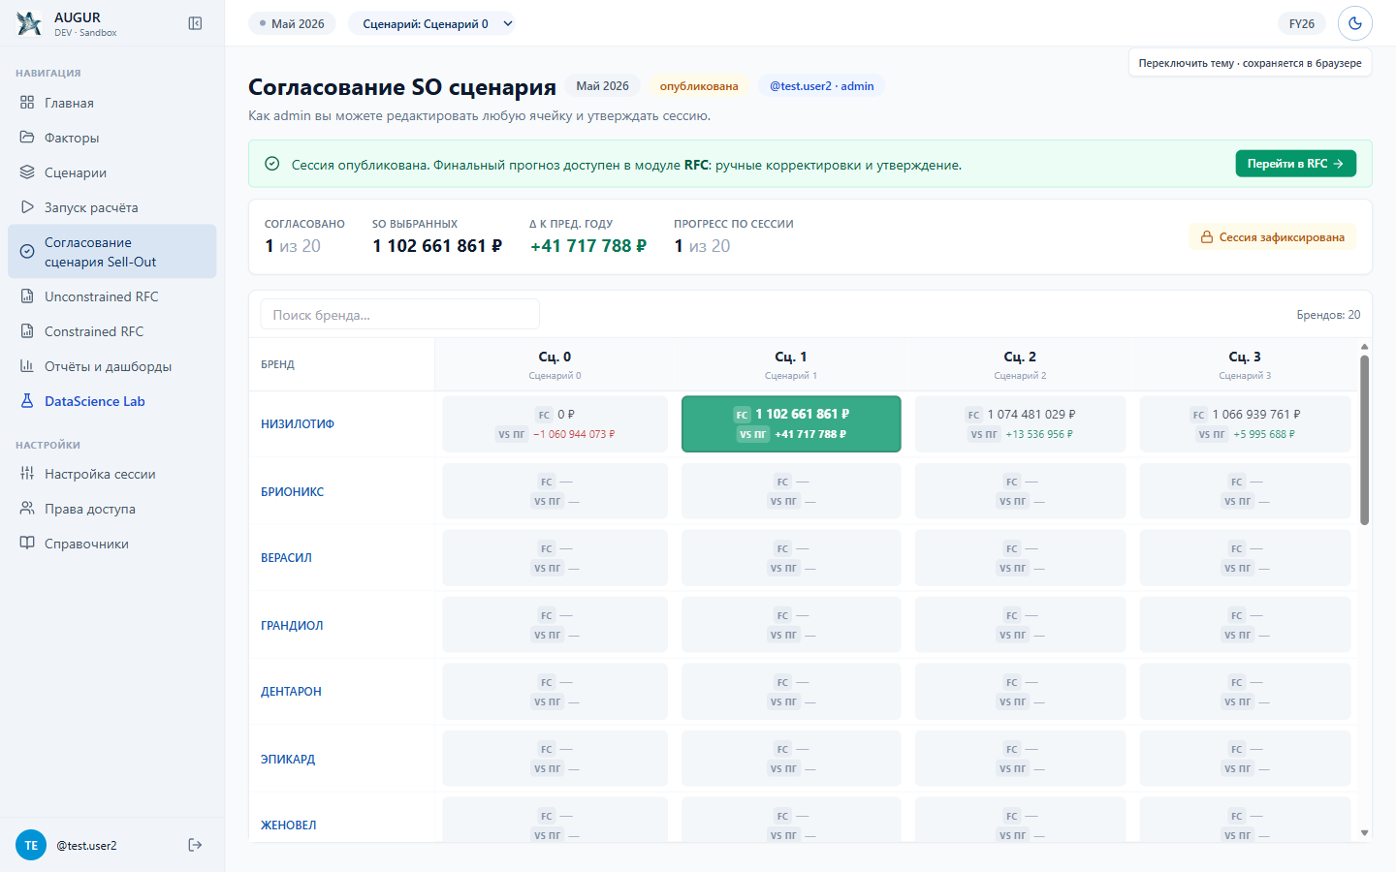Click the green check icon in published banner
This screenshot has width=1396, height=872.
[x=272, y=164]
